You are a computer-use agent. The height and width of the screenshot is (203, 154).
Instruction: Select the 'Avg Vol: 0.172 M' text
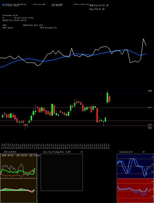pos(99,6)
